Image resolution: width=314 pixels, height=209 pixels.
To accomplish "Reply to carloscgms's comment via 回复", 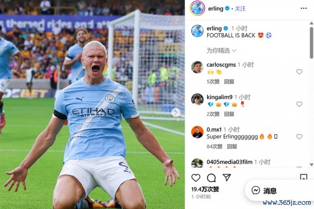I will coord(229,81).
